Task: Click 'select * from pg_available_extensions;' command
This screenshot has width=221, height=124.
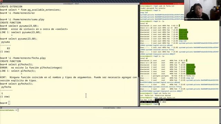Action: (x=35, y=10)
